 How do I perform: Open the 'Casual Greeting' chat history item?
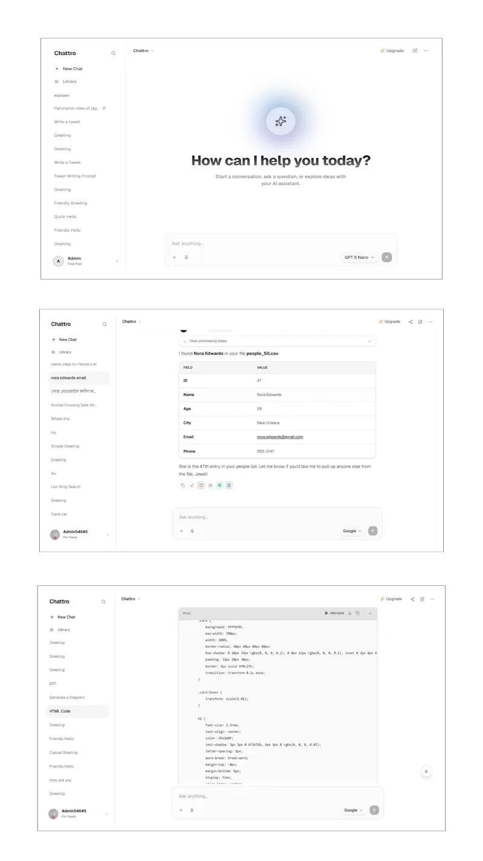point(63,753)
